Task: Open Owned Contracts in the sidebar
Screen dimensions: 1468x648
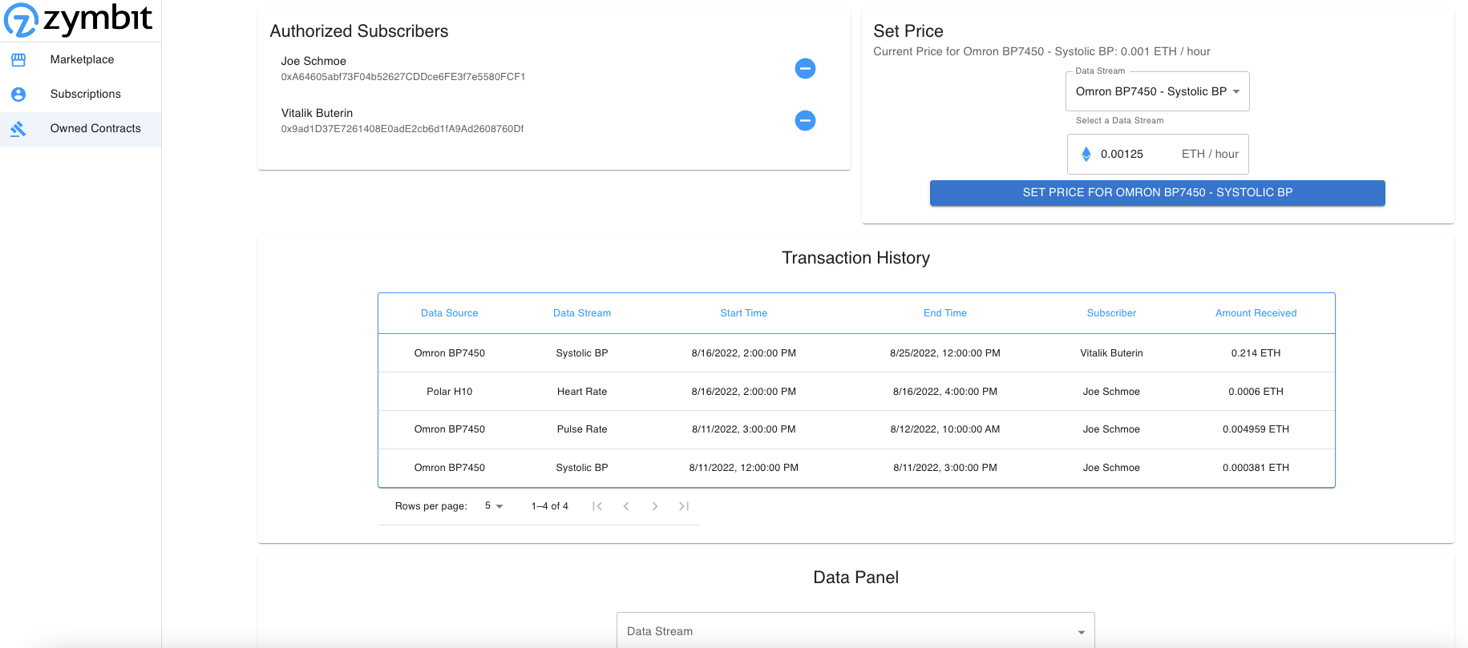Action: (x=80, y=128)
